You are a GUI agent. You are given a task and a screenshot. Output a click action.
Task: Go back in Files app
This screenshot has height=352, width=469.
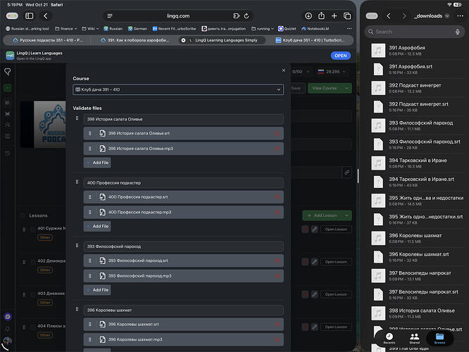pyautogui.click(x=389, y=16)
